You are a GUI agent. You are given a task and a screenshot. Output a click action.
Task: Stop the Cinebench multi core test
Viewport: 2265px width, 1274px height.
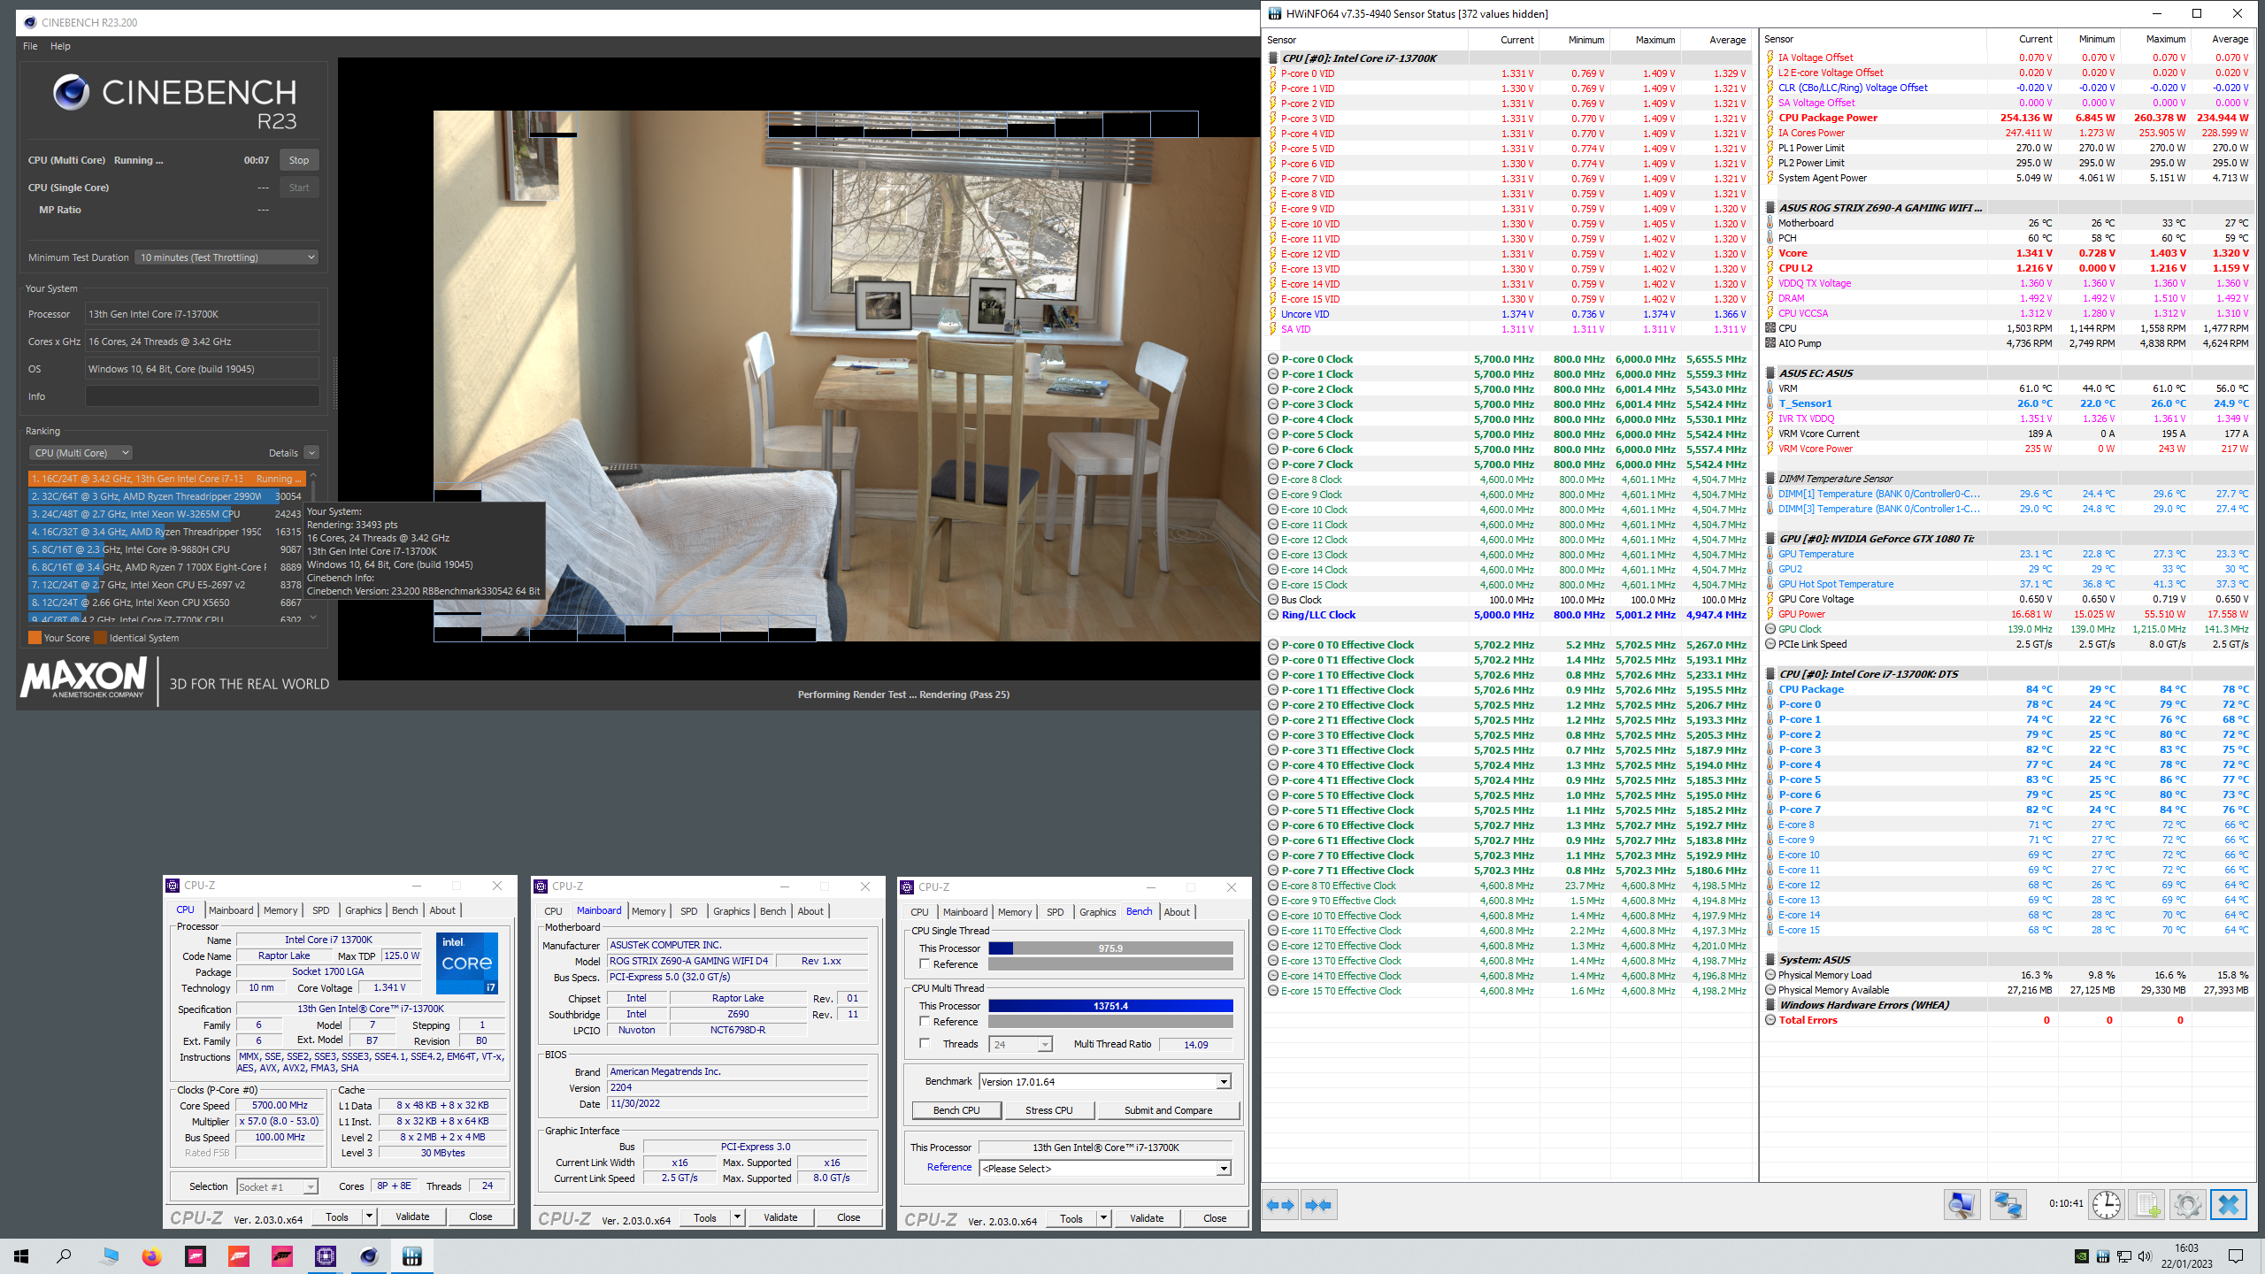(x=299, y=160)
